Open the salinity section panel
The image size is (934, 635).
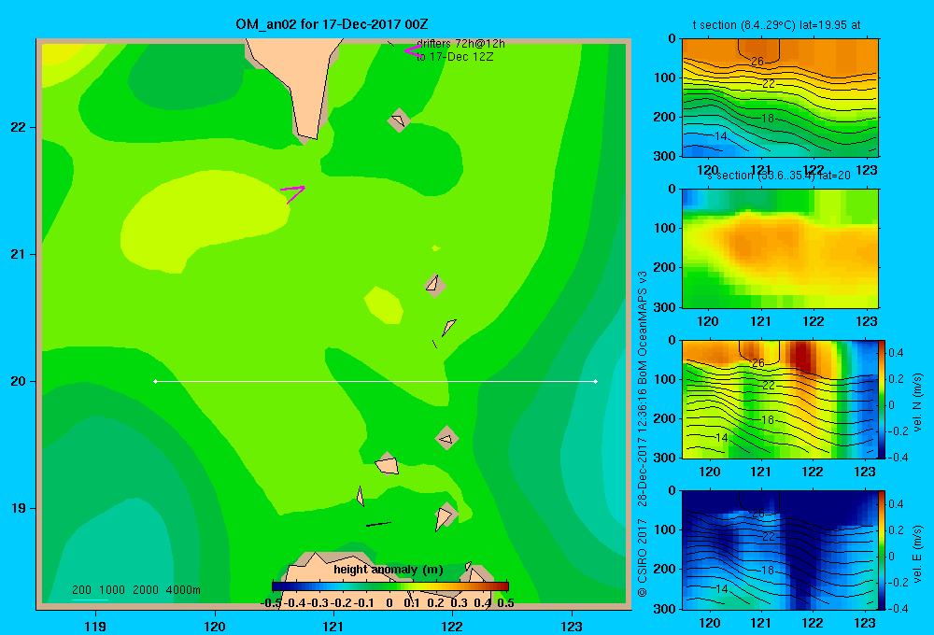(780, 248)
